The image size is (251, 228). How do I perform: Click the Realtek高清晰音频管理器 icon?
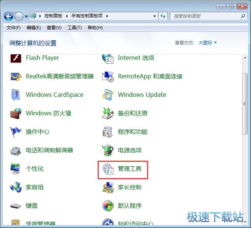(16, 76)
